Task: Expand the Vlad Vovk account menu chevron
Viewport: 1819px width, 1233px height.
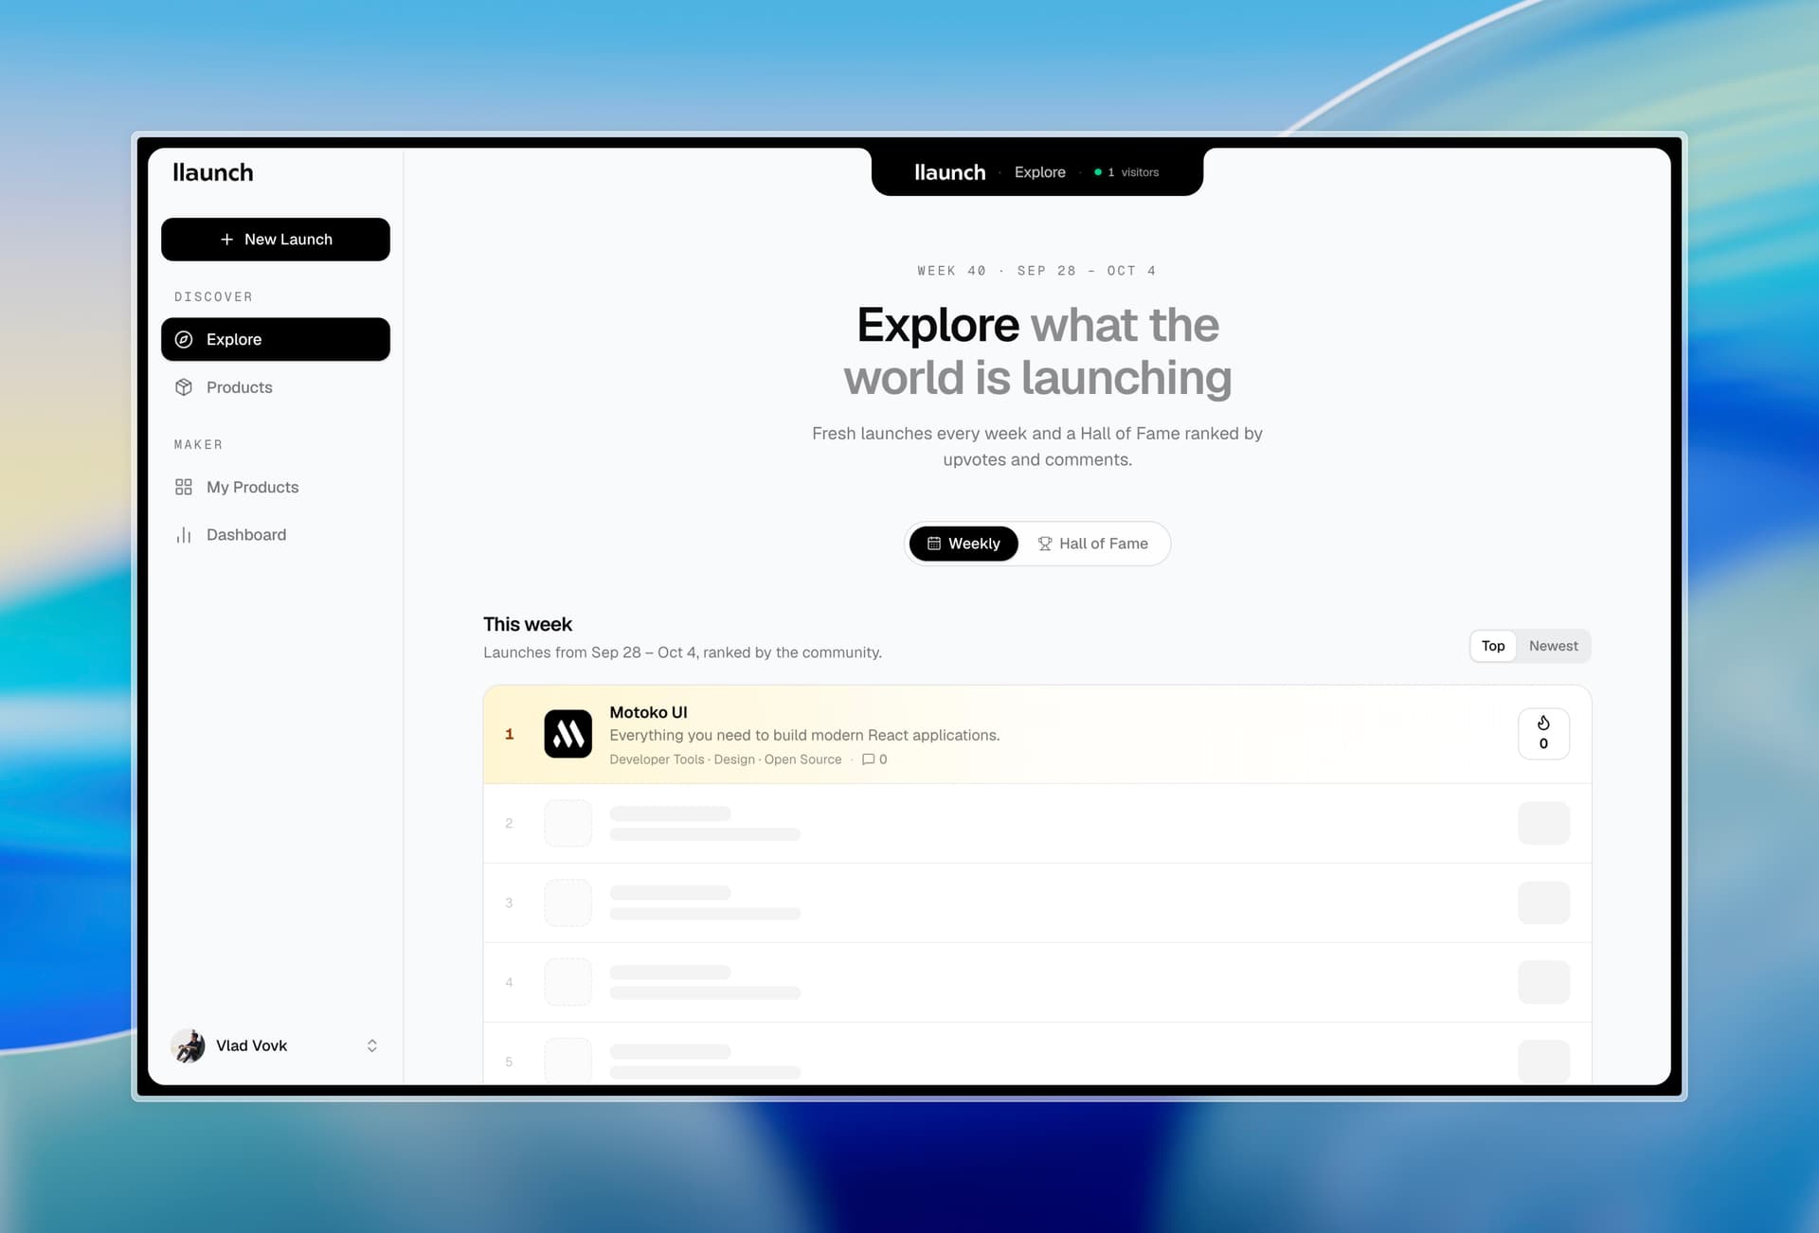Action: pos(372,1045)
